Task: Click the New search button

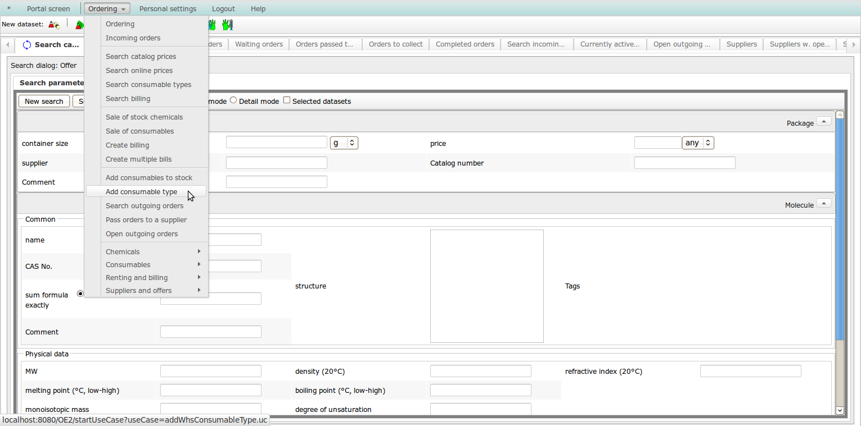Action: pos(44,101)
